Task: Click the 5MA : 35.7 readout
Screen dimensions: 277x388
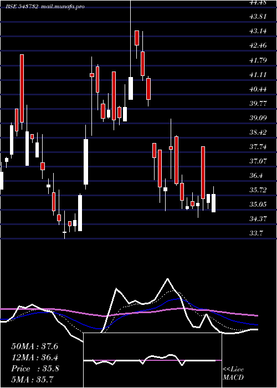Action: [x=33, y=379]
